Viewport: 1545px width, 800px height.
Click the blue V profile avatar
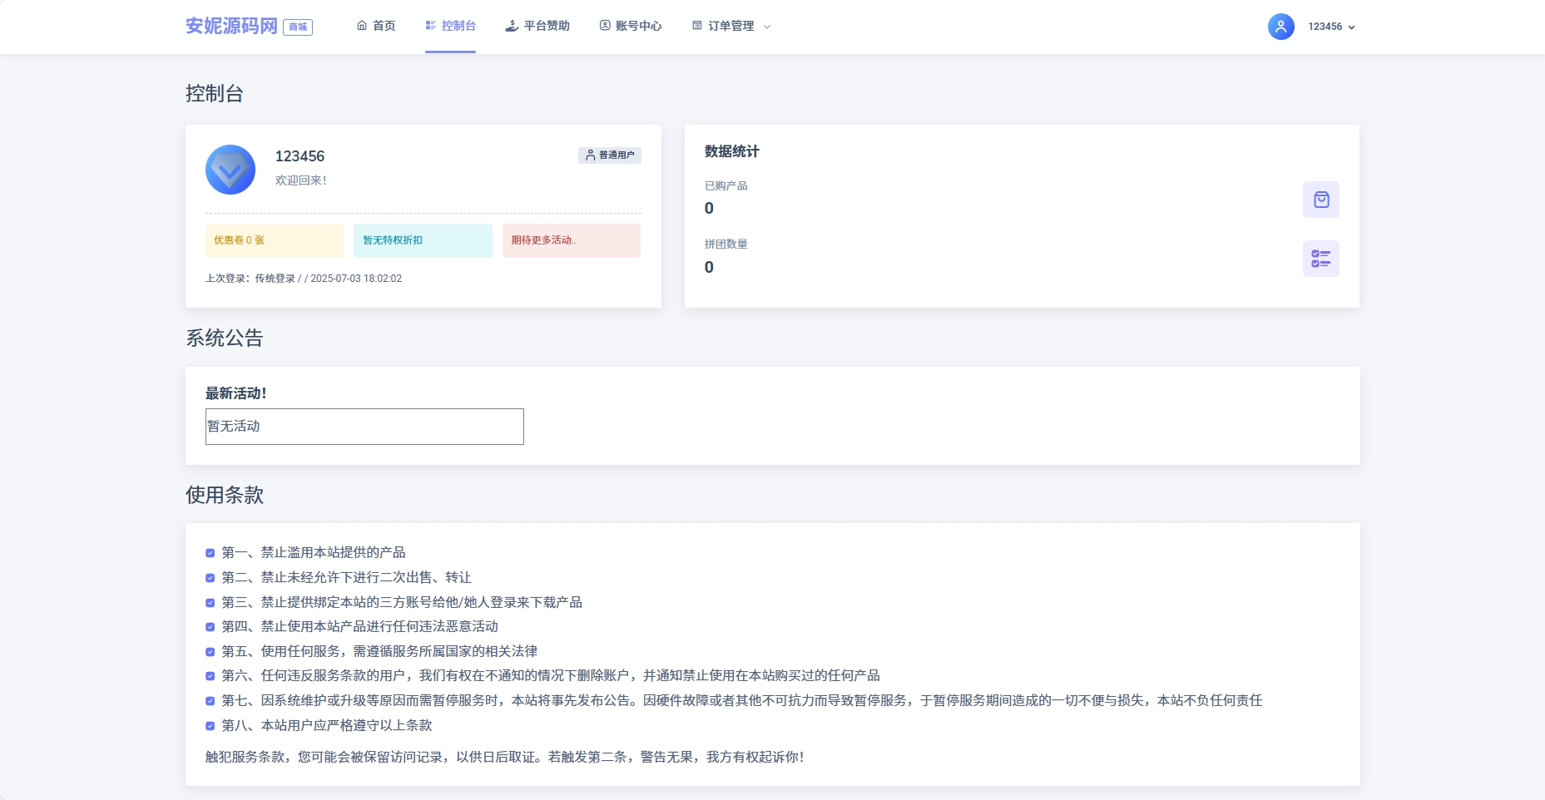[x=230, y=170]
